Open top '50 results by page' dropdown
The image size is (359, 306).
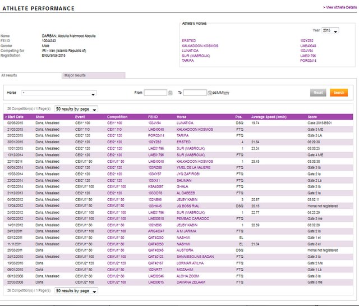pos(76,109)
